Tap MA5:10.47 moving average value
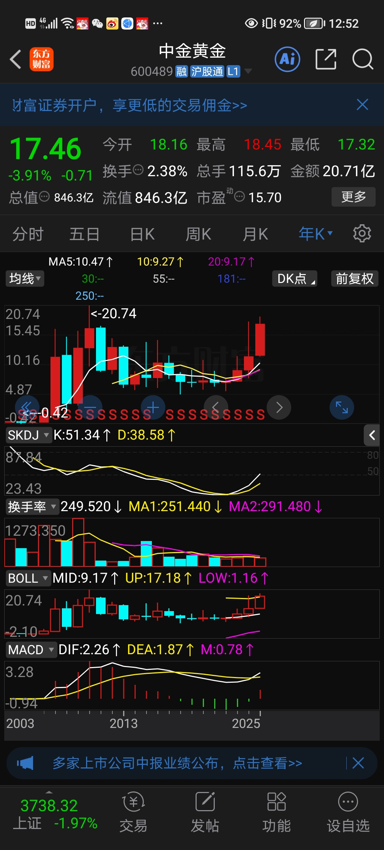 80,262
